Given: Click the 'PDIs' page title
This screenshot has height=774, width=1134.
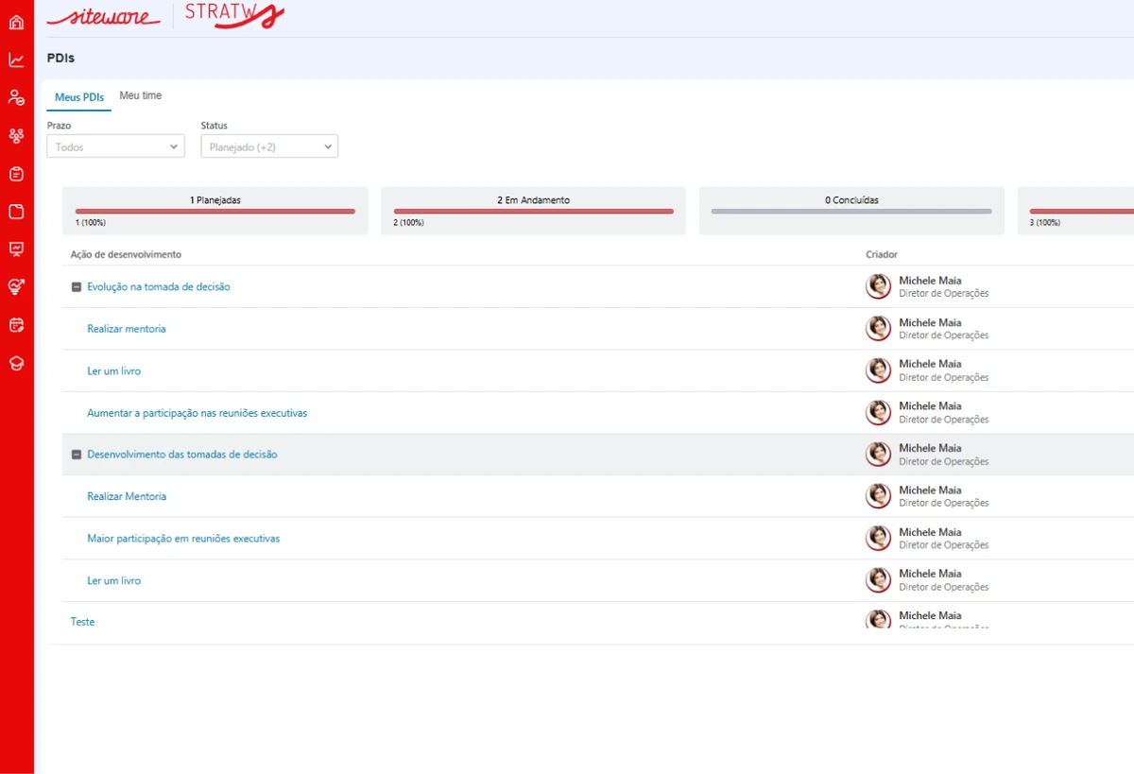Looking at the screenshot, I should click(x=60, y=59).
